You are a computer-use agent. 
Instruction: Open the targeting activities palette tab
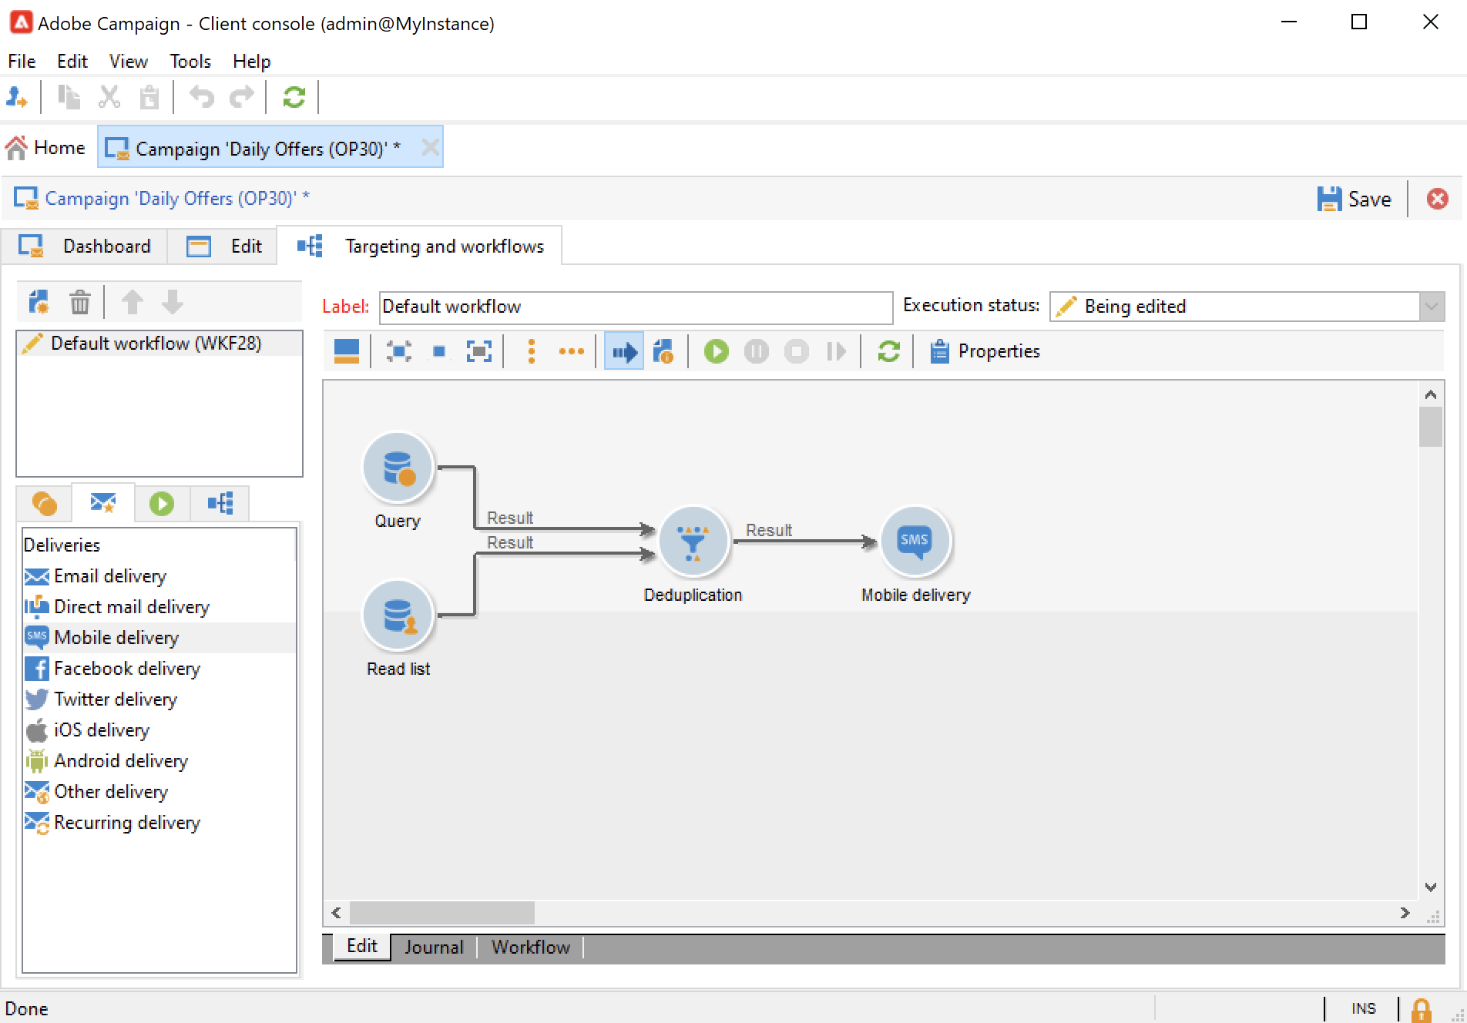pos(45,504)
